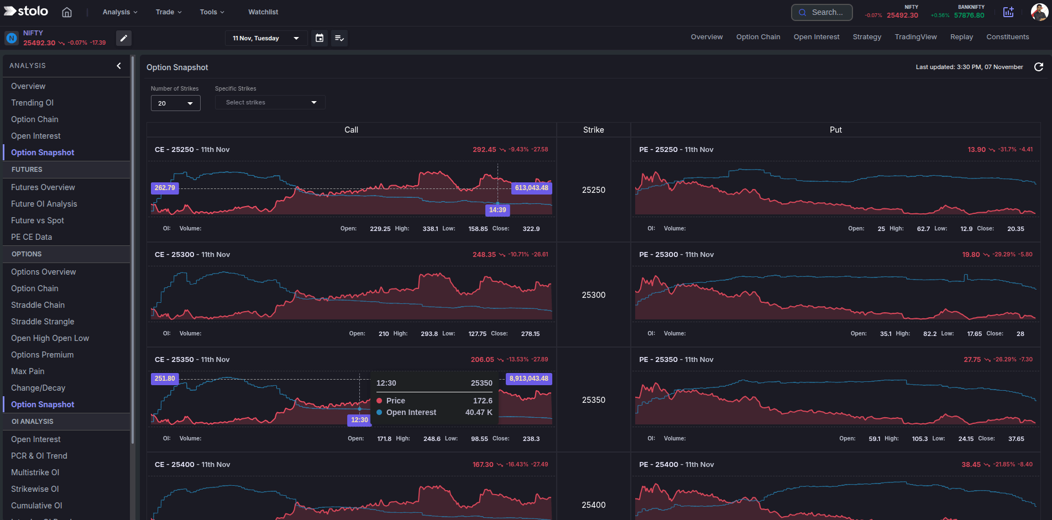Open the Tools menu
The height and width of the screenshot is (520, 1052).
(212, 12)
